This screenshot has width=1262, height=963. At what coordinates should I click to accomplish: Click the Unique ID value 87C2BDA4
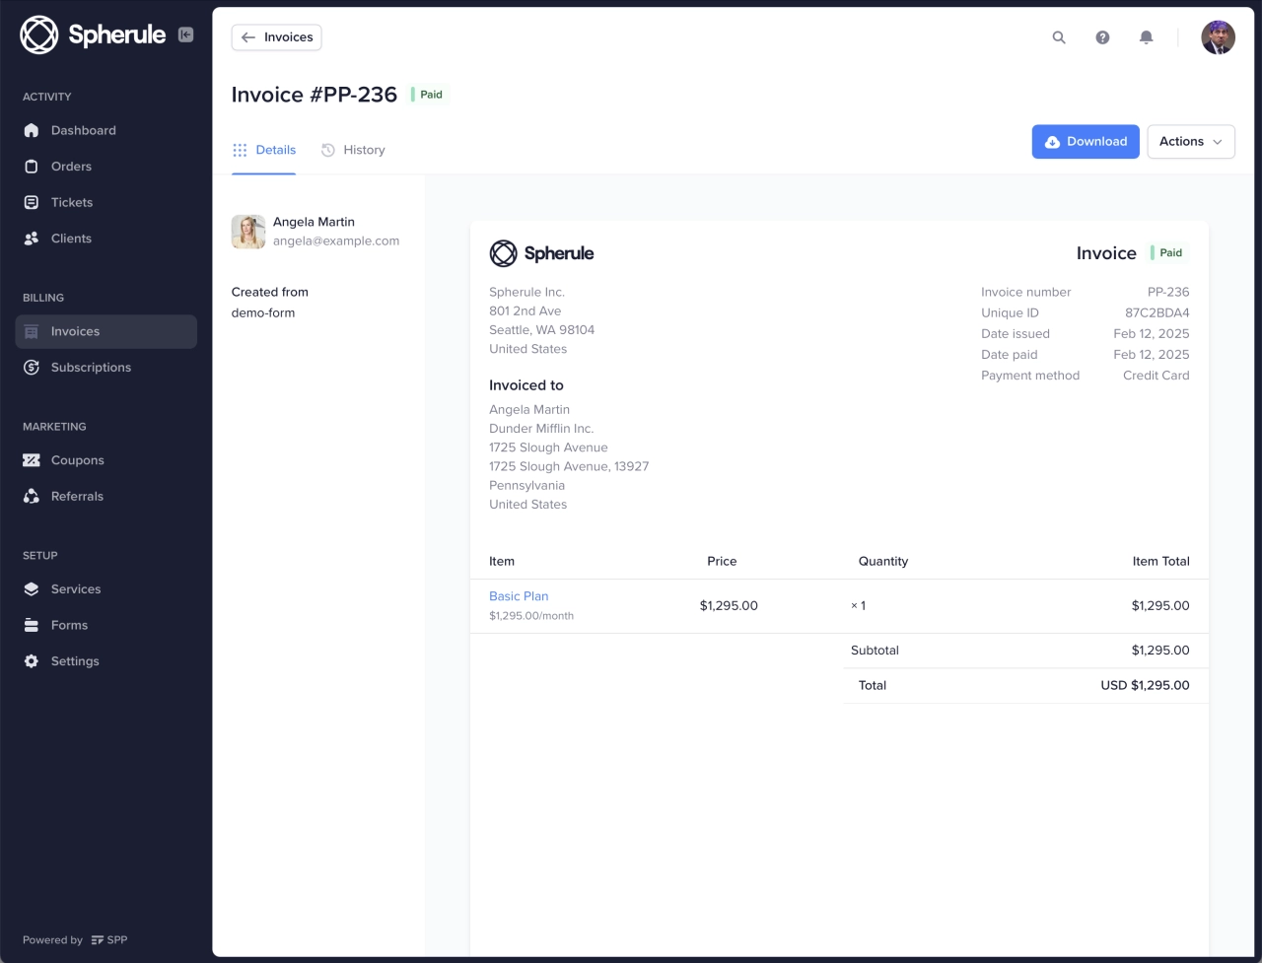click(1157, 312)
